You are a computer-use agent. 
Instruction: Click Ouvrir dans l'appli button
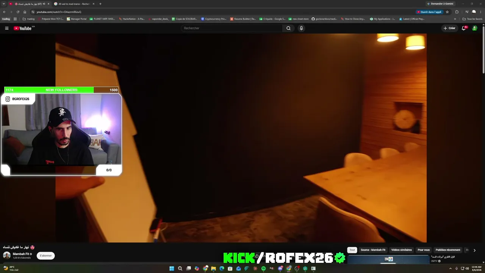pyautogui.click(x=429, y=12)
